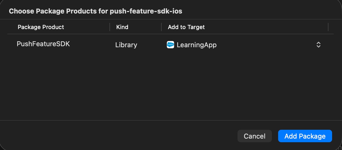Select the PushFeatureSDK product name

point(43,44)
